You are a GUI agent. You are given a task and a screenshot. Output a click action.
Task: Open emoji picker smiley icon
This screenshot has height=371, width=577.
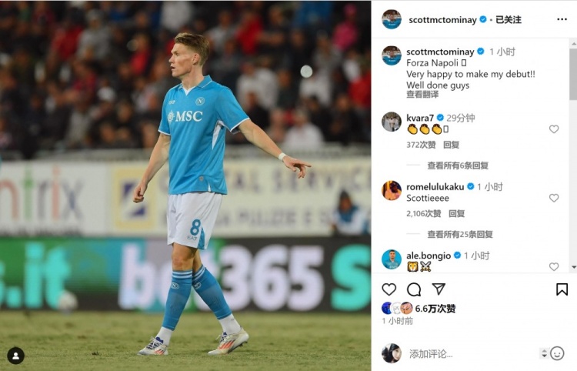coord(557,353)
